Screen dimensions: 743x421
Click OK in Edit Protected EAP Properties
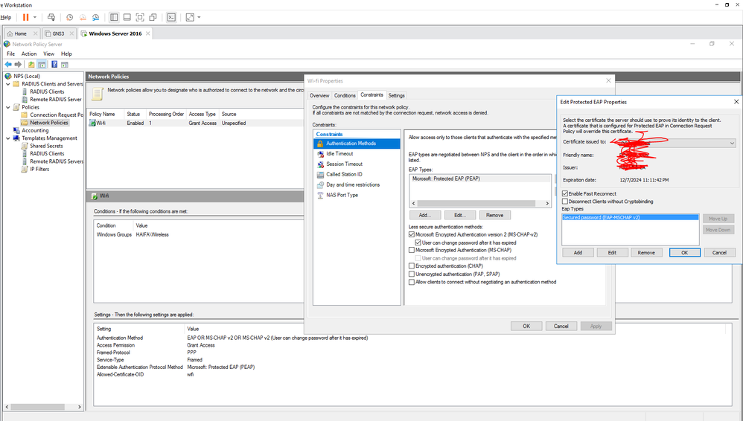pyautogui.click(x=684, y=252)
